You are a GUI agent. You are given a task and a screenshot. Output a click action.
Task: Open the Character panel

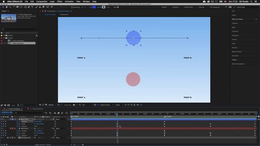click(235, 31)
